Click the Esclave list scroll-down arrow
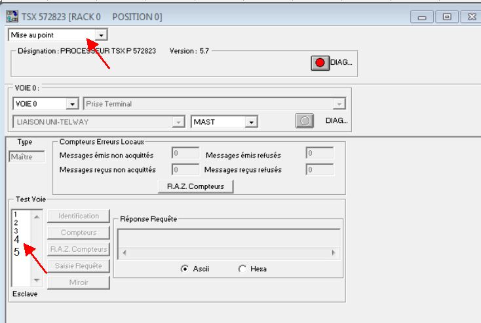The image size is (481, 323). point(37,280)
